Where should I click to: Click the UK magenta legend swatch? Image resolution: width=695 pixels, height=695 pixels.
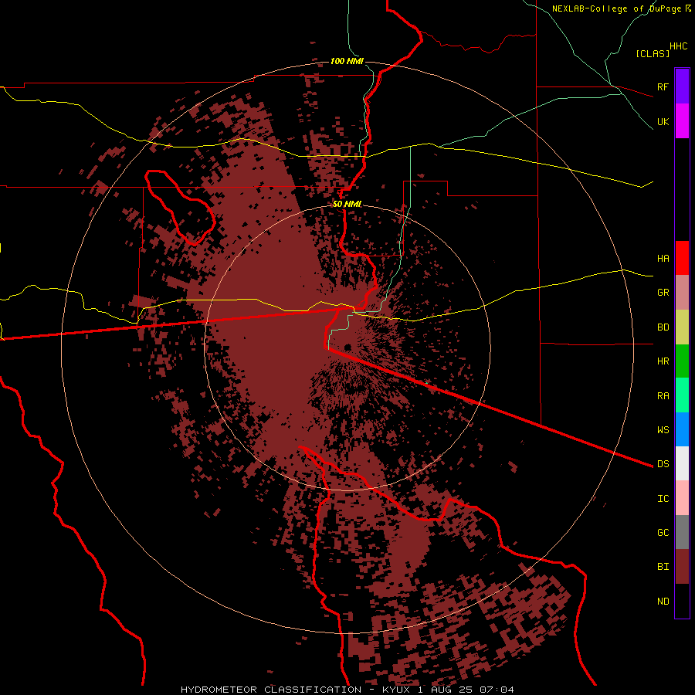tap(682, 121)
